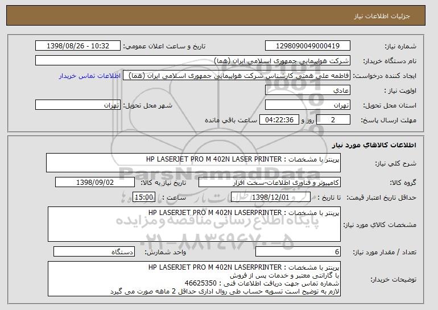Image resolution: width=438 pixels, height=310 pixels.
Task: Click the شماره نیاز label
Action: click(x=400, y=46)
